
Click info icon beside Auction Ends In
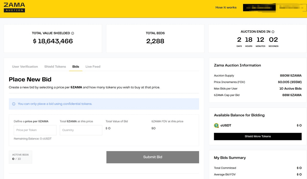click(x=273, y=32)
